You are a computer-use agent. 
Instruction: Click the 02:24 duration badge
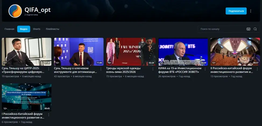coord(151,63)
